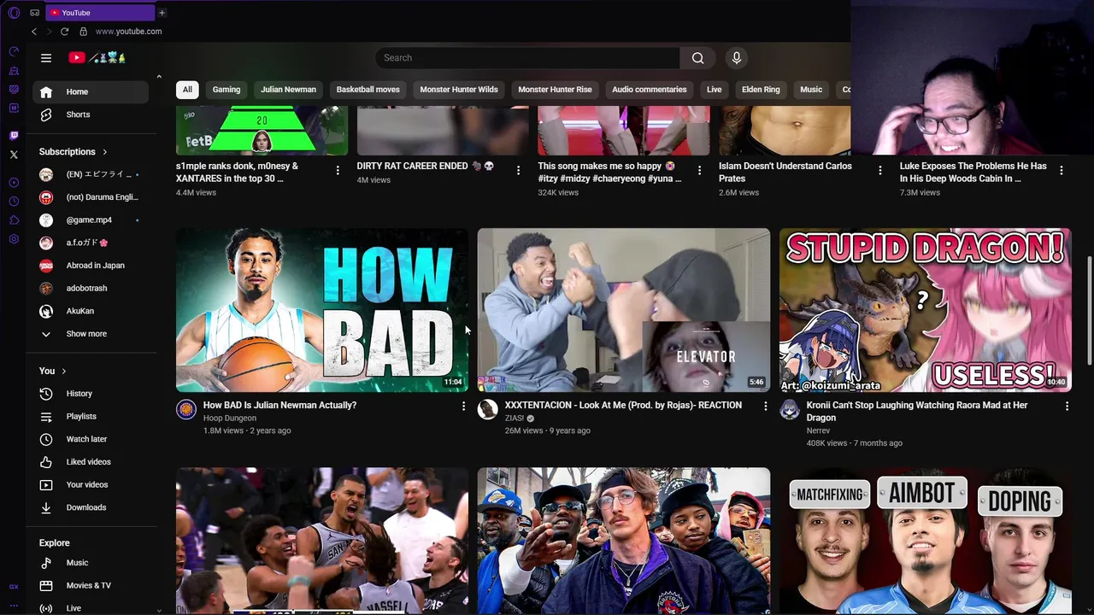
Task: Open ZIAS! channel avatar
Action: point(487,409)
